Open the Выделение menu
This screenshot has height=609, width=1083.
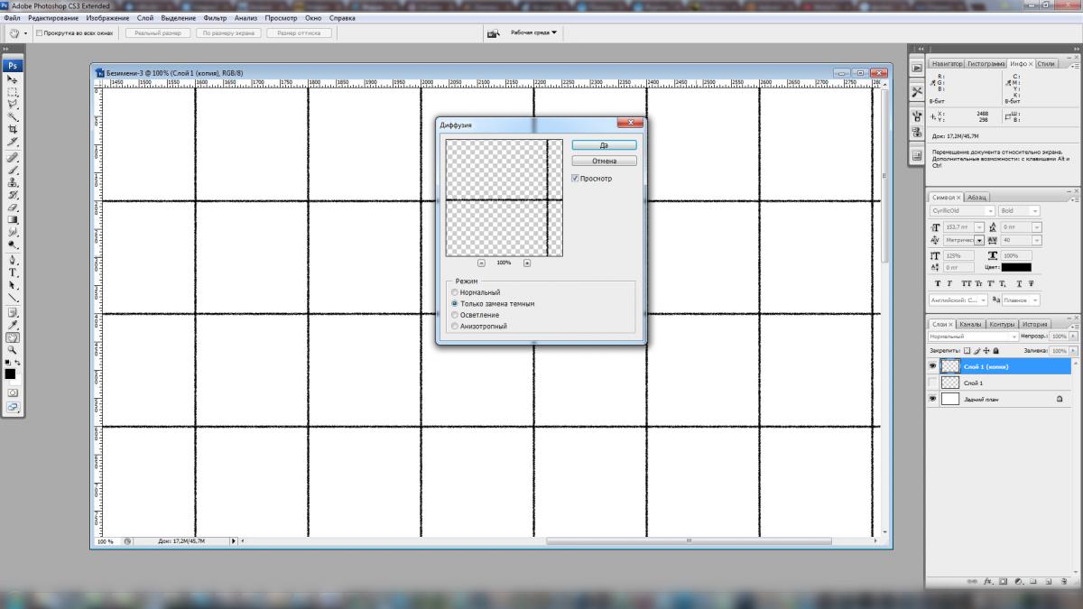click(178, 18)
